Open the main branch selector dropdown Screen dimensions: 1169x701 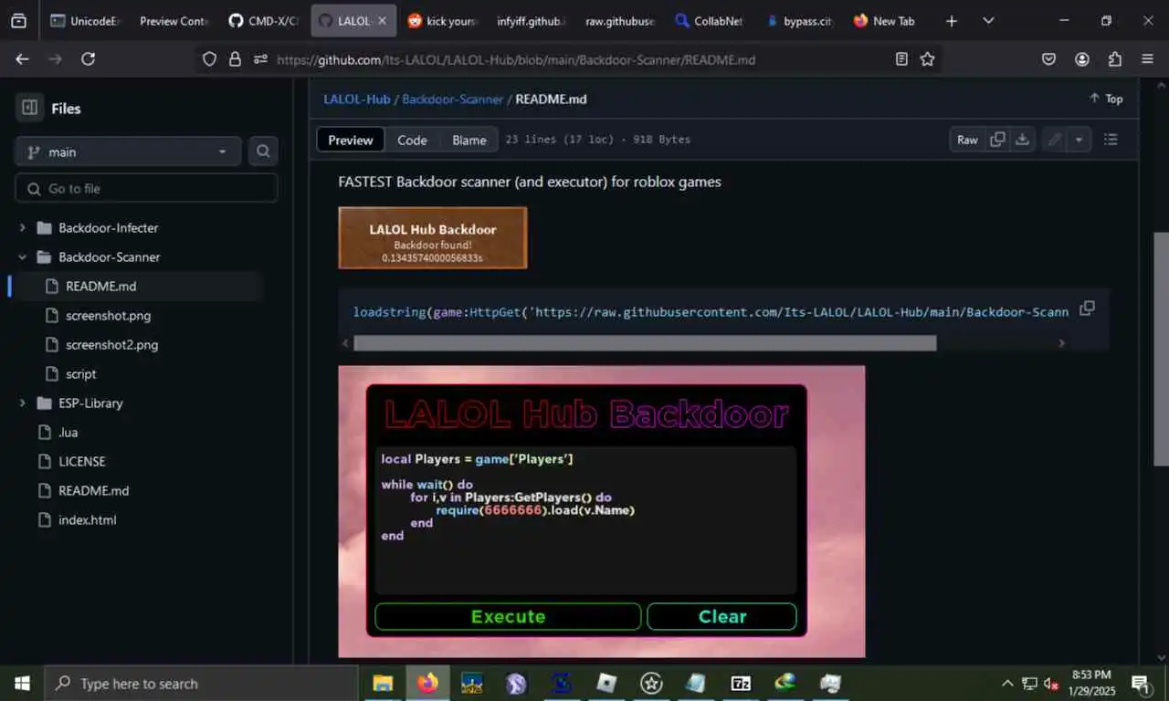[128, 152]
